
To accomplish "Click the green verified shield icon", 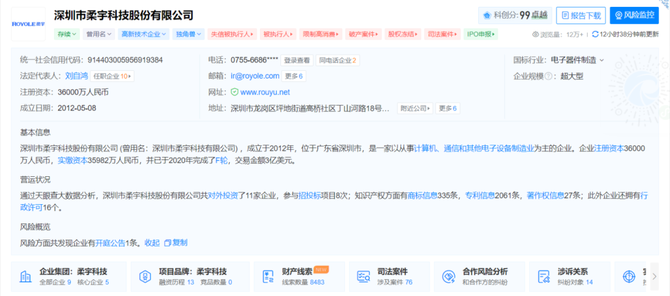I will pyautogui.click(x=234, y=92).
